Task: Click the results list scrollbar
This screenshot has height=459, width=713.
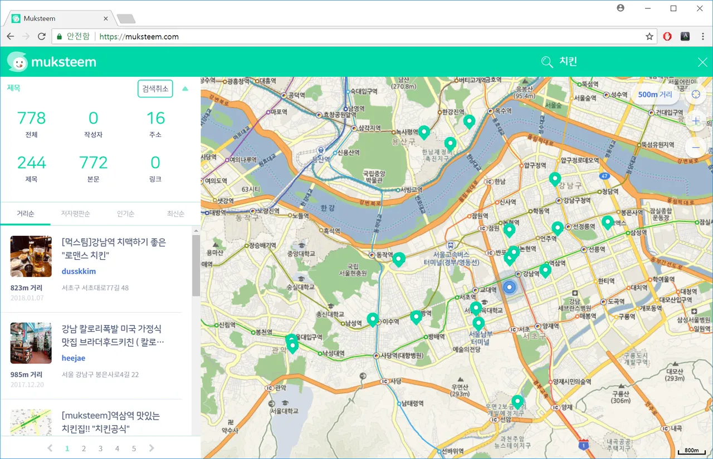Action: 196,266
